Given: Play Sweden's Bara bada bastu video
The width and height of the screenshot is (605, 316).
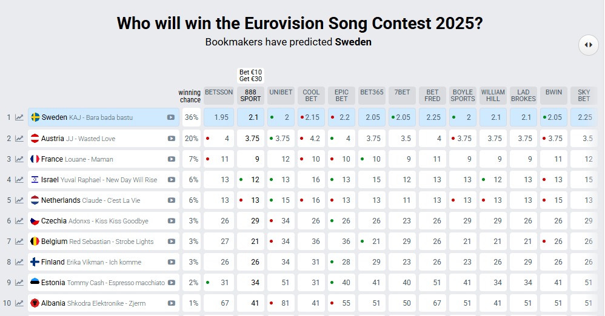Looking at the screenshot, I should [x=172, y=117].
